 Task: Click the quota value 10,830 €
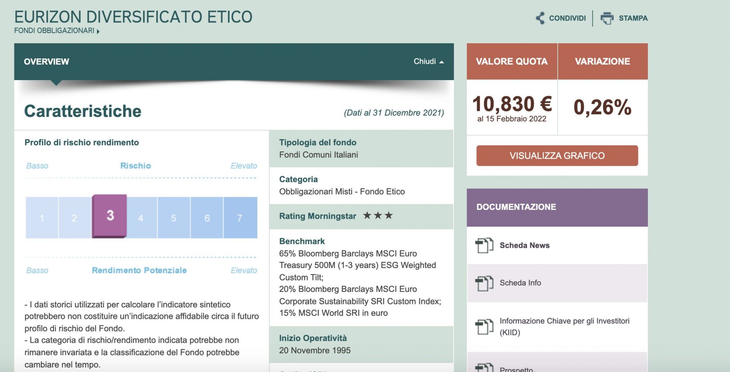[512, 104]
